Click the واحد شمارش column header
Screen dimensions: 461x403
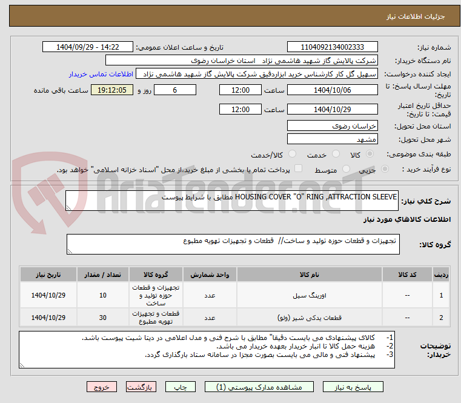point(210,275)
